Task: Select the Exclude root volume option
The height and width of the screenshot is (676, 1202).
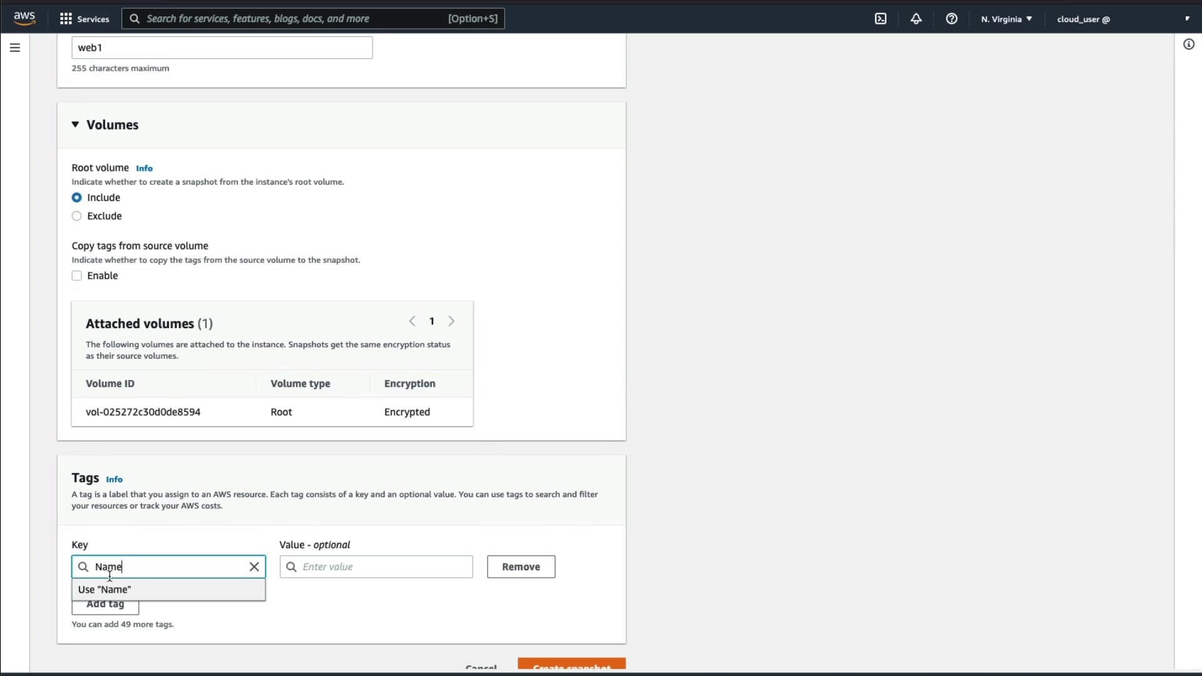Action: coord(77,216)
